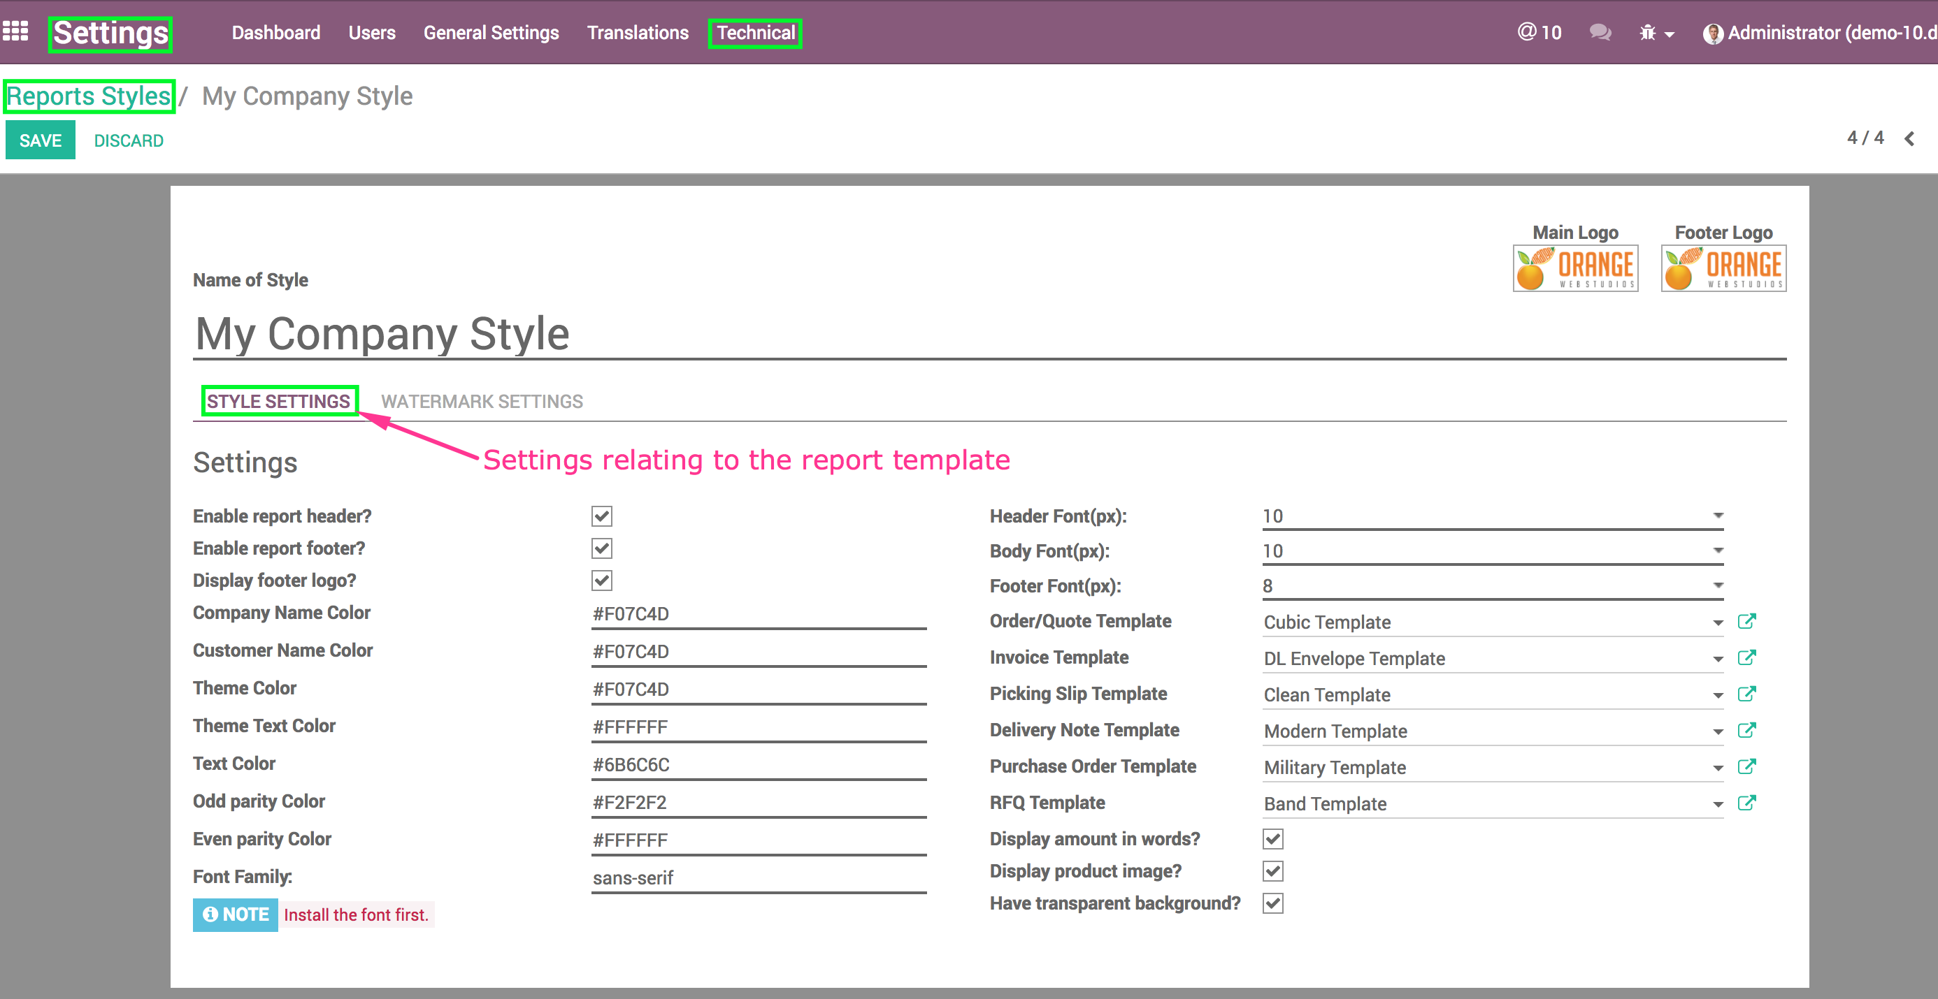Click the Save button
The image size is (1938, 999).
[x=41, y=140]
